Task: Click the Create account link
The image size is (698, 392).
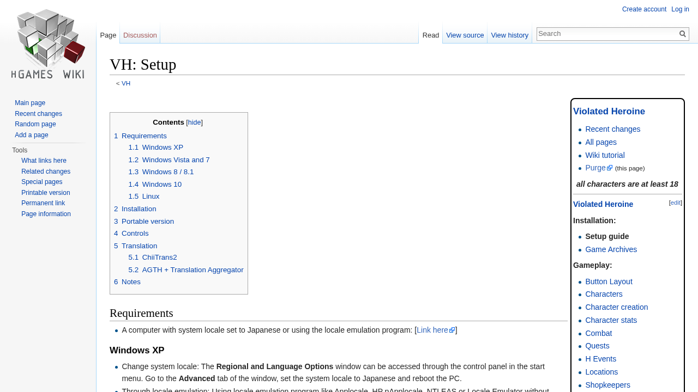Action: [644, 9]
